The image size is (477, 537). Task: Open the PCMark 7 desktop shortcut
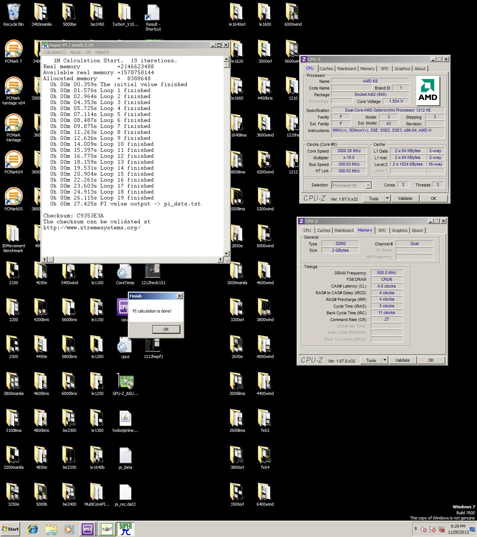pos(13,52)
